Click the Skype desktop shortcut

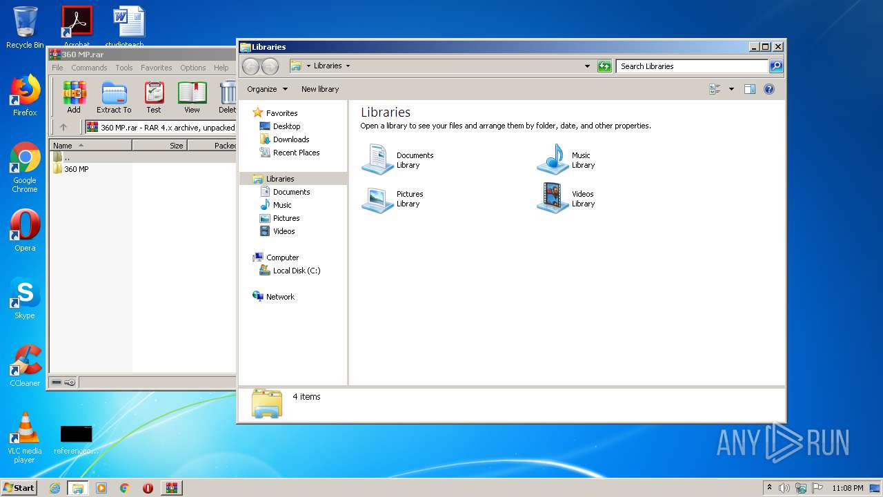pos(25,298)
